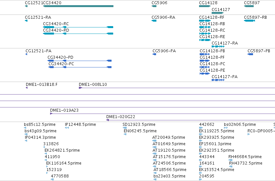
Task: Select transcript CG34420-RC
Action: (78, 27)
